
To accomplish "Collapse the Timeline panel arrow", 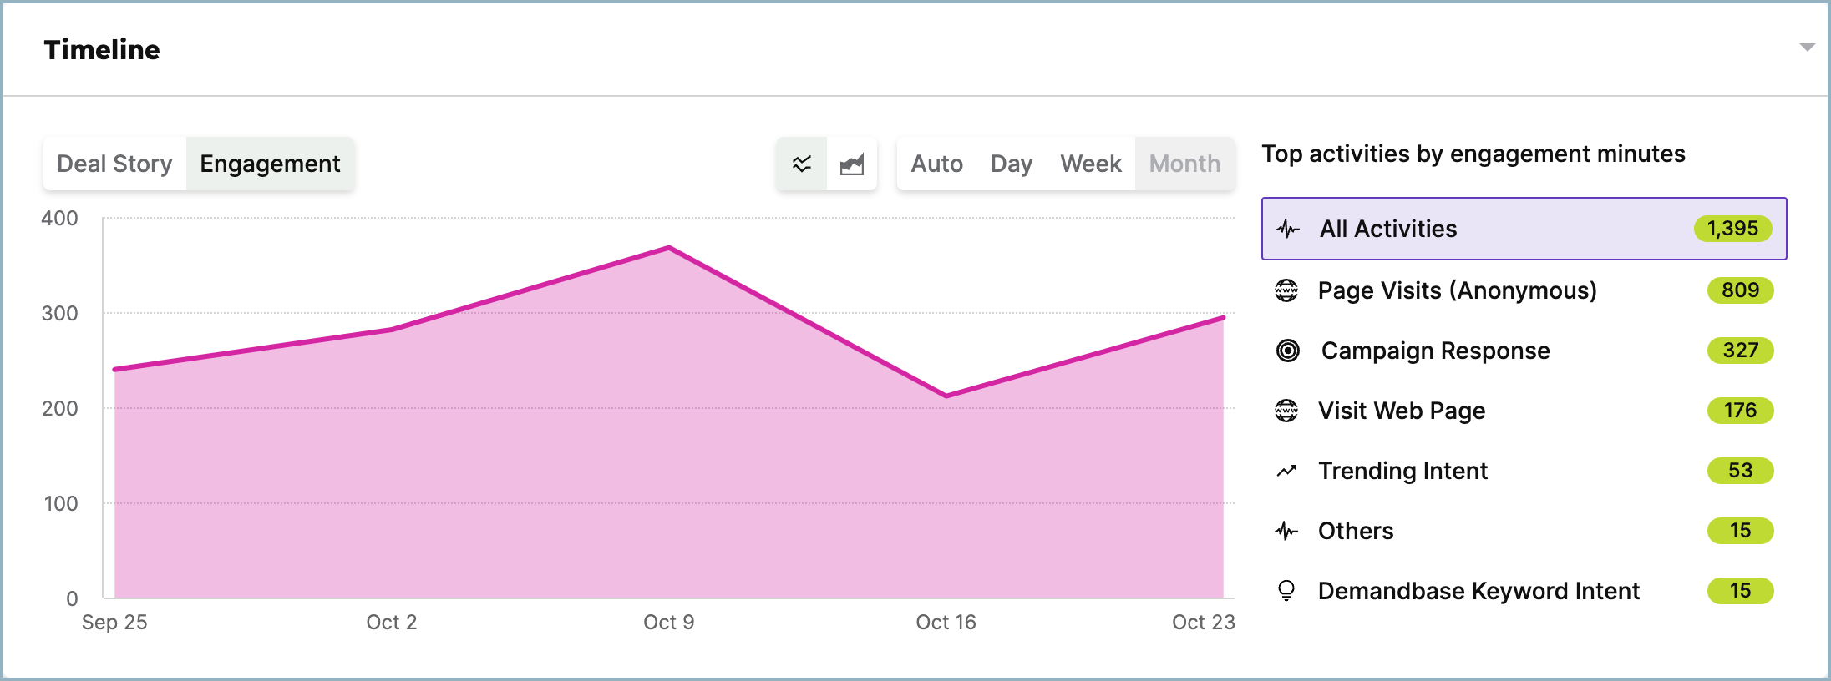I will pyautogui.click(x=1808, y=48).
